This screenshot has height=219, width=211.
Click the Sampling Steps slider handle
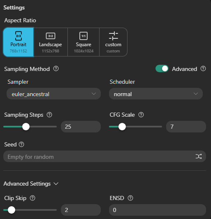26,127
